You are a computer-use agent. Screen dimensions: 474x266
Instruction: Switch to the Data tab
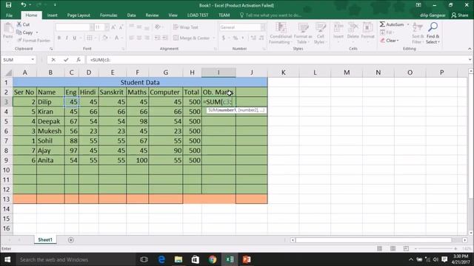[131, 15]
